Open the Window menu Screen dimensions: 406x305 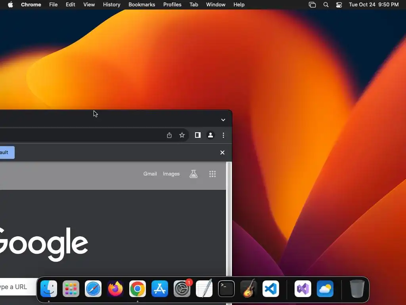(x=216, y=5)
